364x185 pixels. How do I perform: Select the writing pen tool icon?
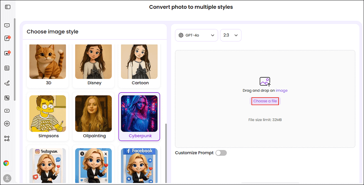pos(7,83)
